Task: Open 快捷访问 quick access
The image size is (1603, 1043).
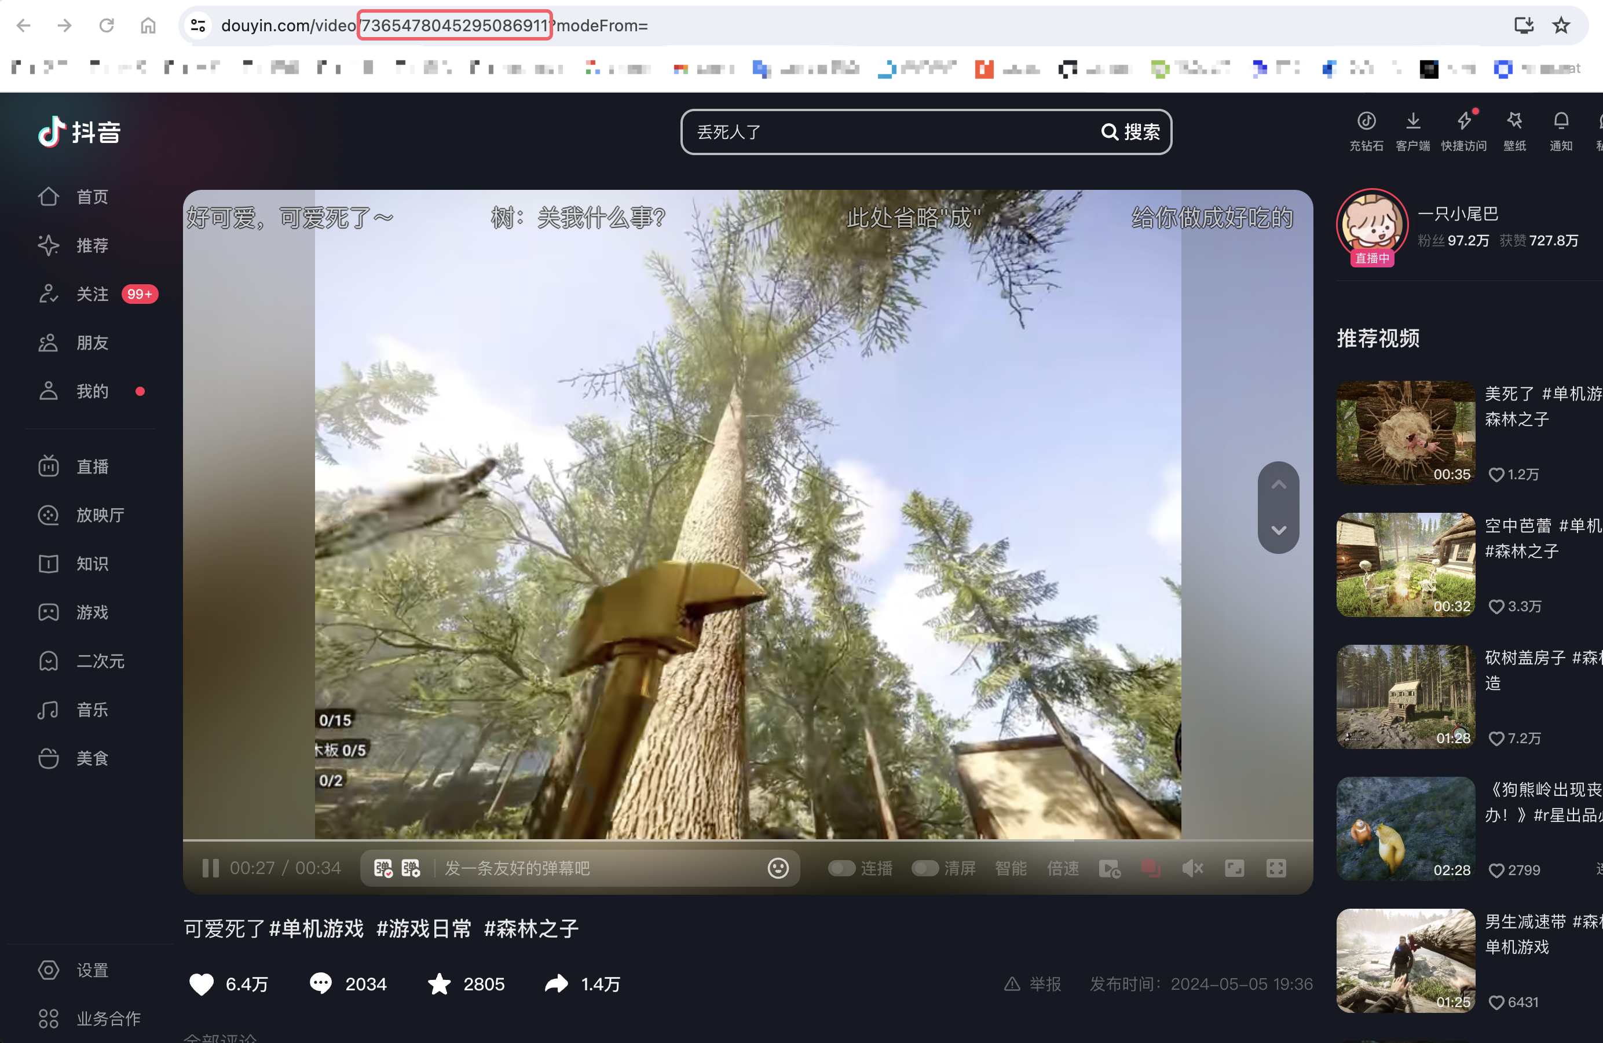Action: (1463, 131)
